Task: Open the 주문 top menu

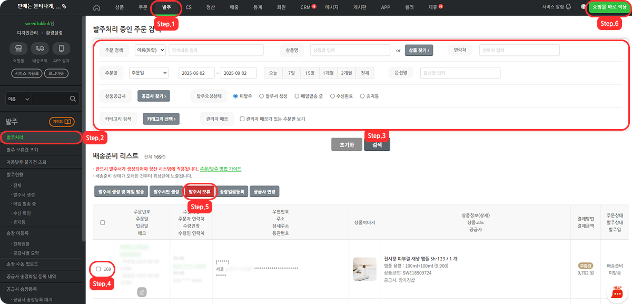Action: pyautogui.click(x=143, y=7)
